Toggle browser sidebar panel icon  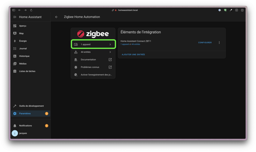click(14, 10)
